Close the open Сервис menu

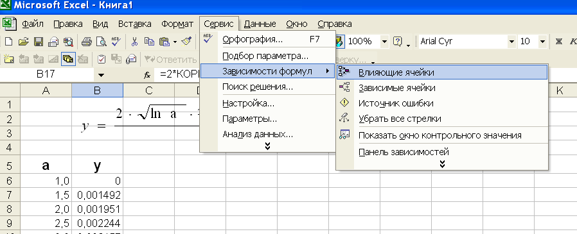tap(219, 24)
